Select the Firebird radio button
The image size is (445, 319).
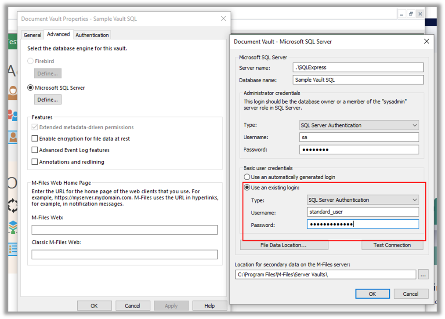30,61
